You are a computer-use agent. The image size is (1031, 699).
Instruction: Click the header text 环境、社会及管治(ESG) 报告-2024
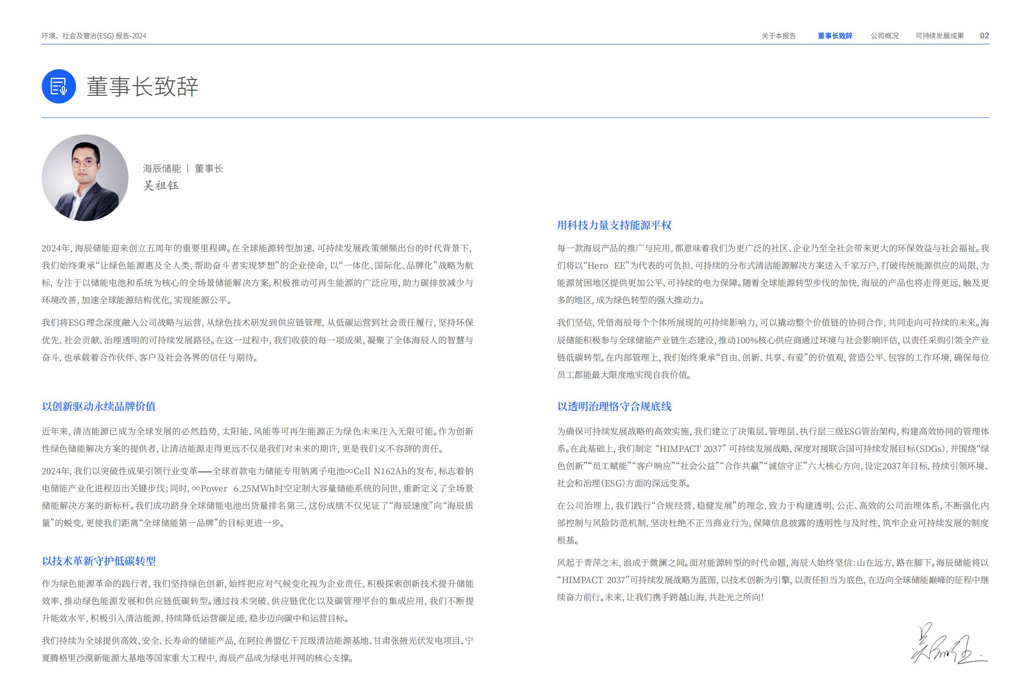click(94, 36)
